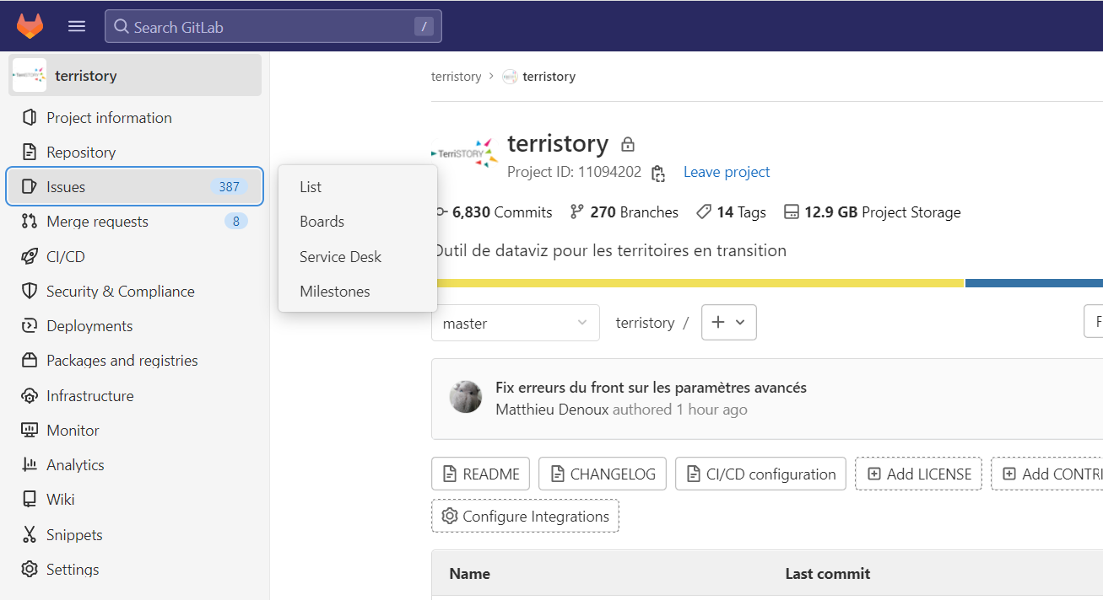Open the hamburger main menu
The height and width of the screenshot is (600, 1103).
77,26
